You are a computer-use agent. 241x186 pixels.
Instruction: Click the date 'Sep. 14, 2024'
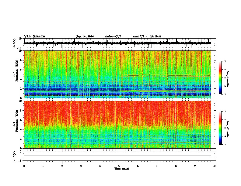tap(85, 36)
